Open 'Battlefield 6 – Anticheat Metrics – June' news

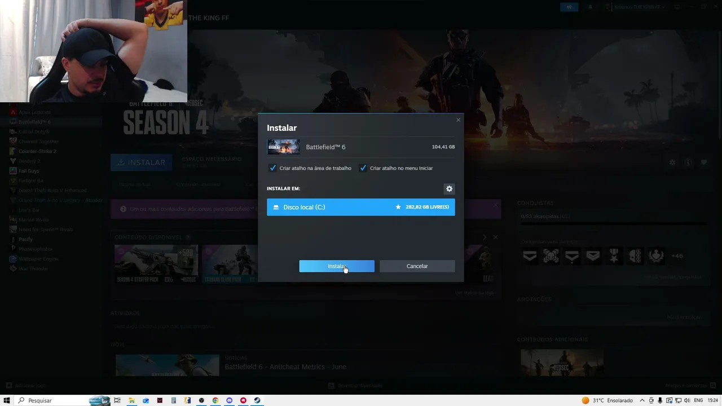pyautogui.click(x=285, y=367)
